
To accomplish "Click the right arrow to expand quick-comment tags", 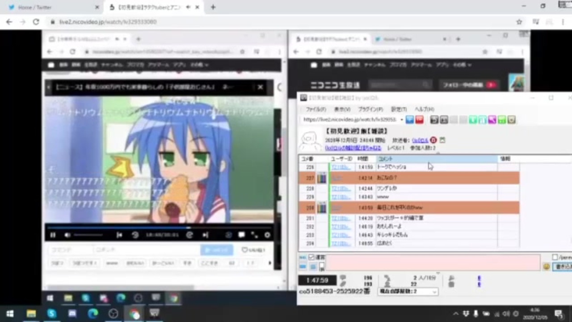I will [269, 263].
